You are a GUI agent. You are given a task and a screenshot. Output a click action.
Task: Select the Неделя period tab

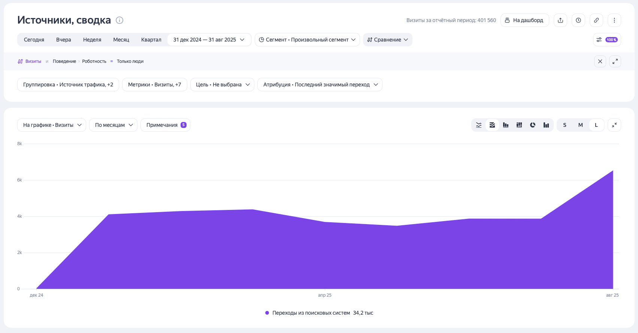point(92,40)
